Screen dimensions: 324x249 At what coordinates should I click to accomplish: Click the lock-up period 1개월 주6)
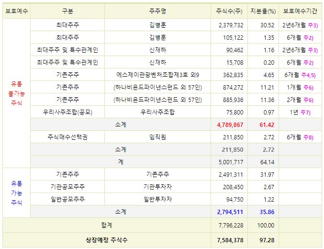[x=300, y=88]
